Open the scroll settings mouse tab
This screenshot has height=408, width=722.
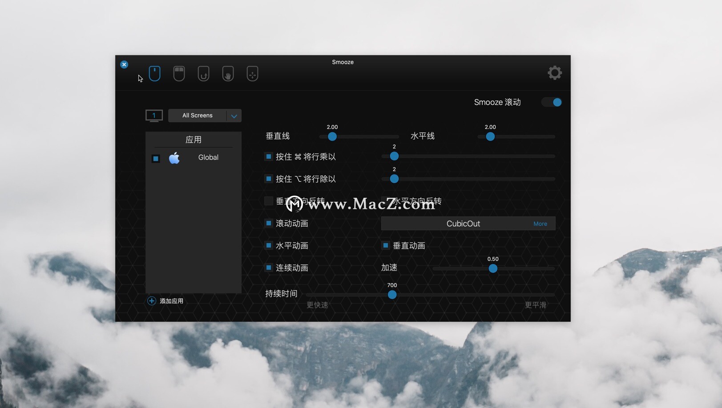point(155,73)
